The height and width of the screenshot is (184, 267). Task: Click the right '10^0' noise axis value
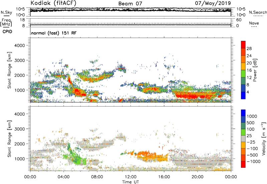(241, 15)
